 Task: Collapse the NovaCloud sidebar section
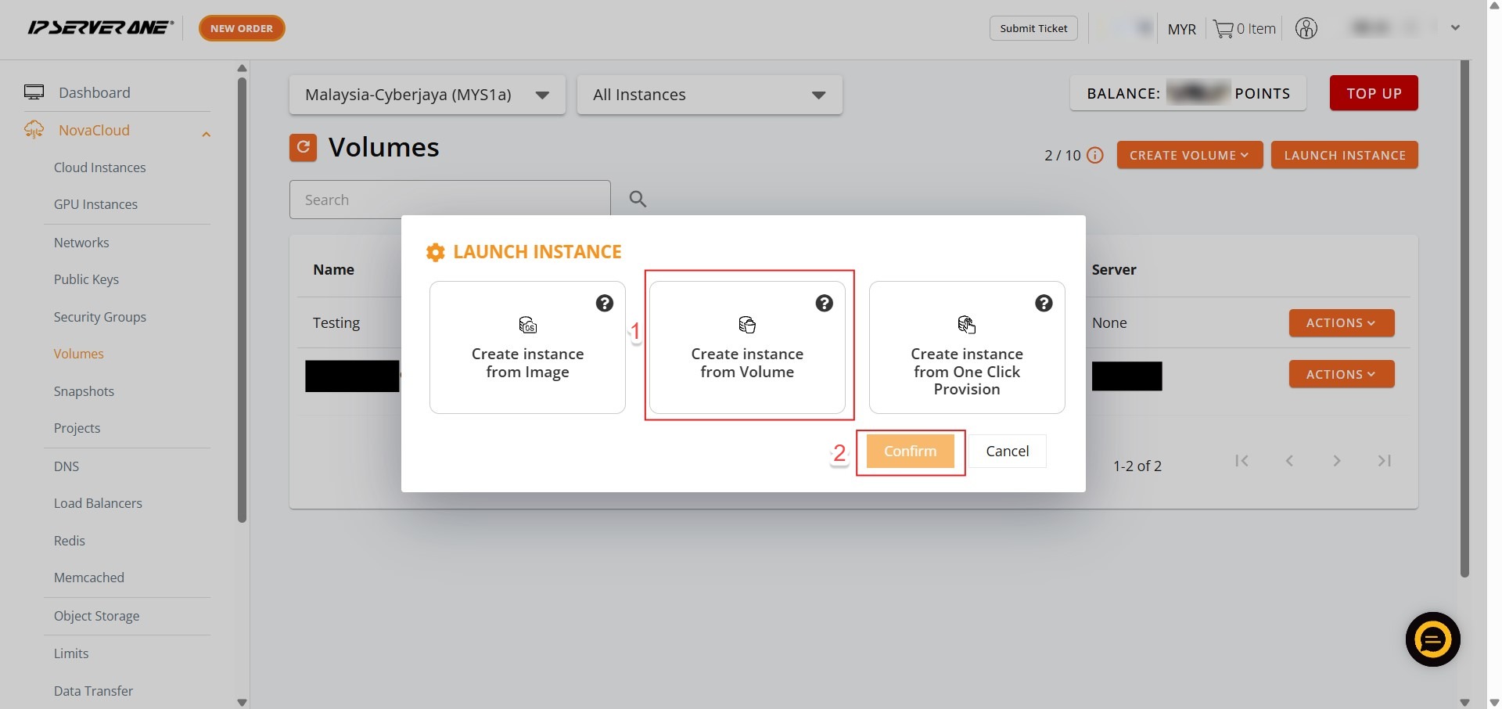206,134
